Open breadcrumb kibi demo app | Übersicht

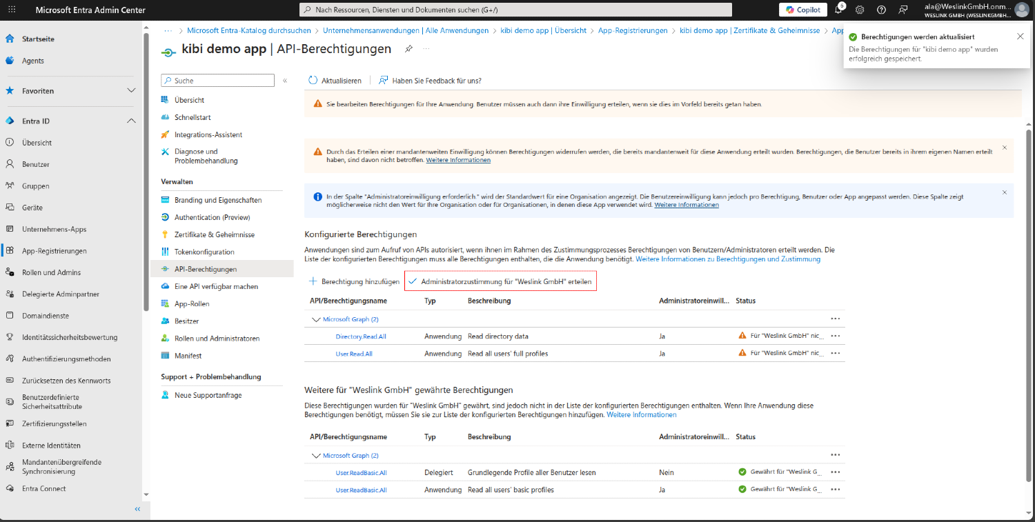[544, 30]
